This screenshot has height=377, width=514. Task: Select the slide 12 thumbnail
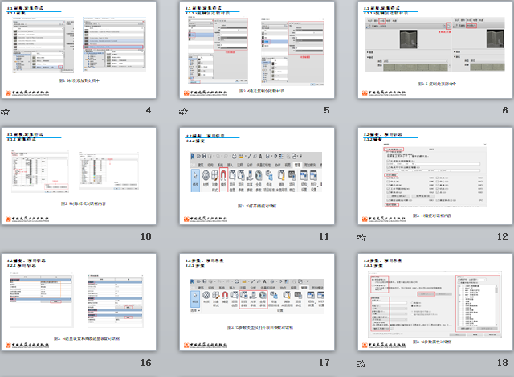tap(433, 175)
